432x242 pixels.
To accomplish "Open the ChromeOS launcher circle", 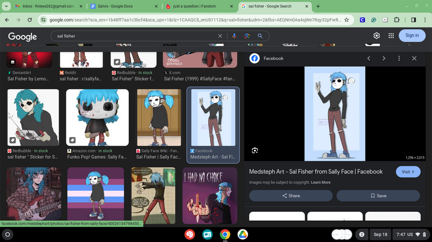I will coord(7,235).
